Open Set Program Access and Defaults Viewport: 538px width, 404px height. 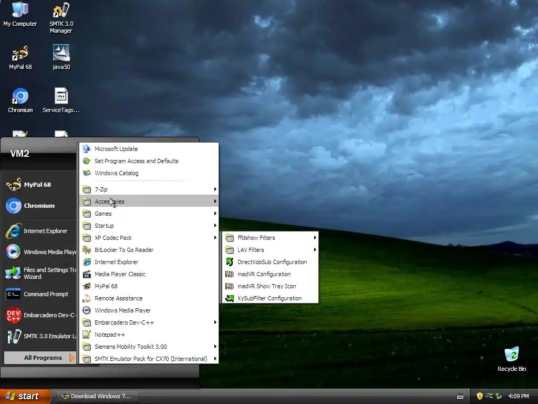tap(149, 161)
